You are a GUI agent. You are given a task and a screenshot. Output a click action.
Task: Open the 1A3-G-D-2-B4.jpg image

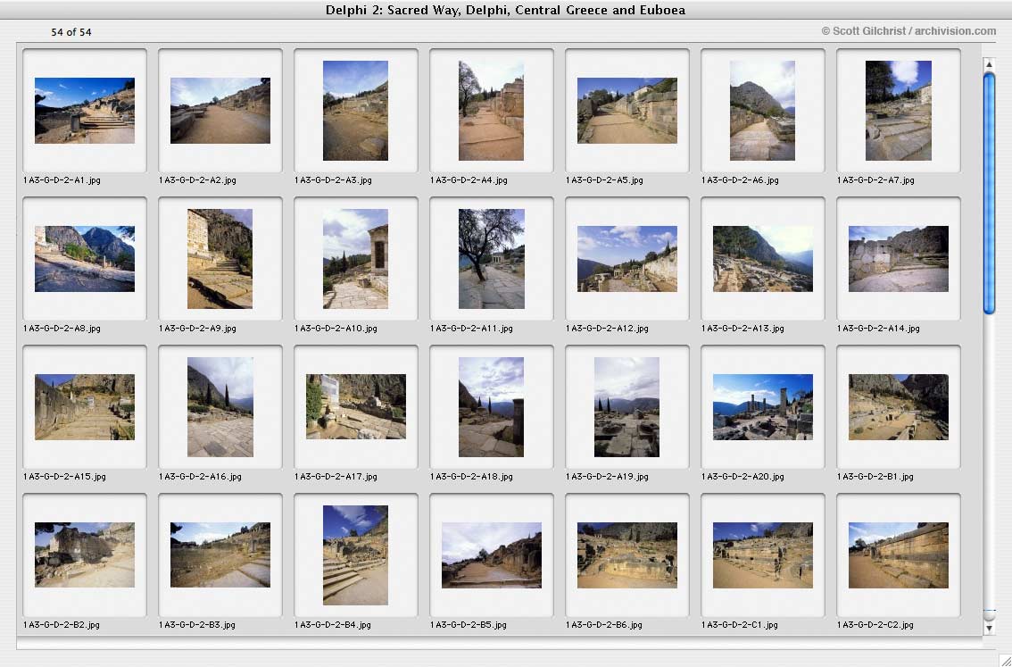355,555
